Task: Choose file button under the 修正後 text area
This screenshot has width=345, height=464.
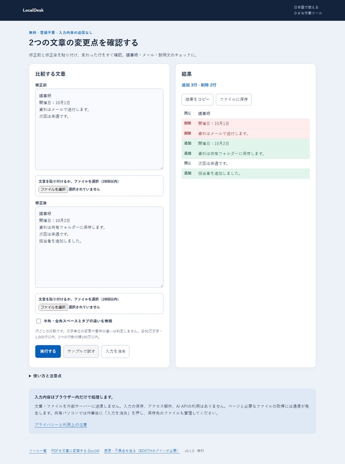Action: click(53, 307)
